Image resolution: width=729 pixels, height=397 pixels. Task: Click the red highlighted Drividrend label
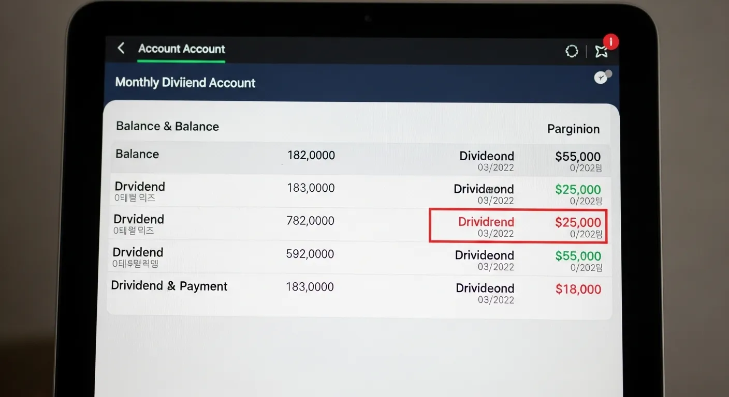486,222
